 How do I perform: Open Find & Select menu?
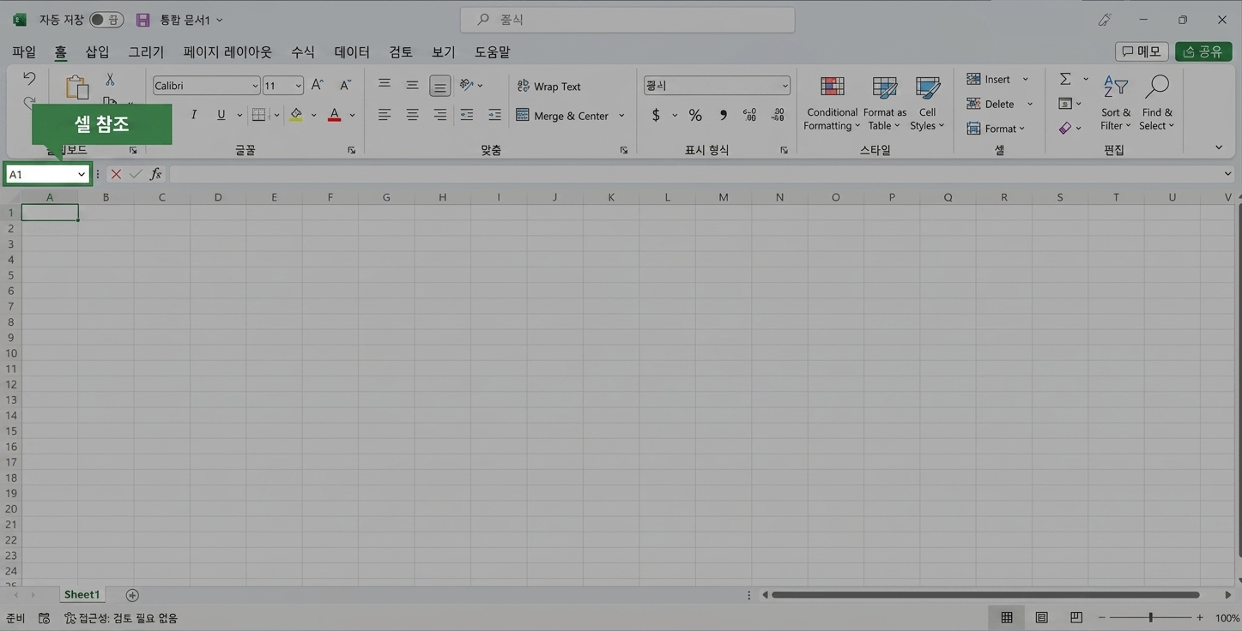1157,103
